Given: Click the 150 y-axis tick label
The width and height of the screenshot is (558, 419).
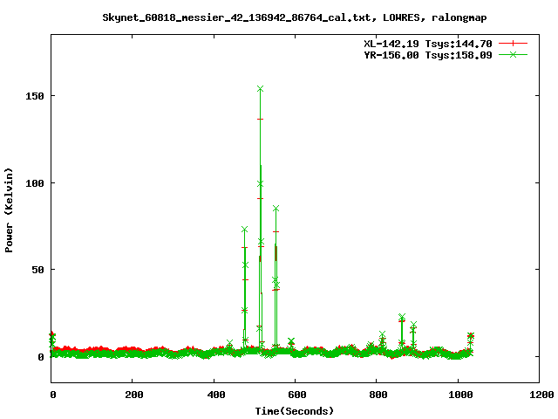Looking at the screenshot, I should point(35,96).
